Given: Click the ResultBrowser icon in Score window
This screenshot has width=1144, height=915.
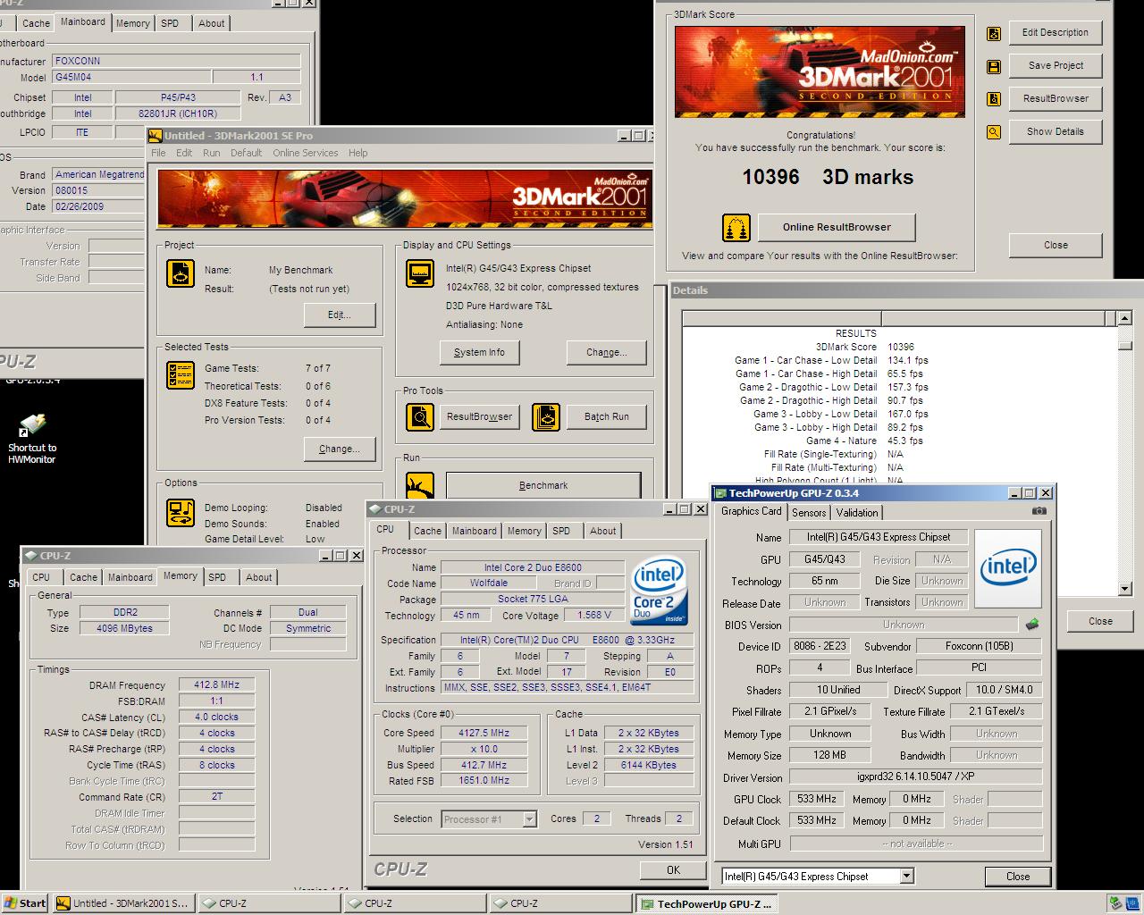Looking at the screenshot, I should click(993, 99).
